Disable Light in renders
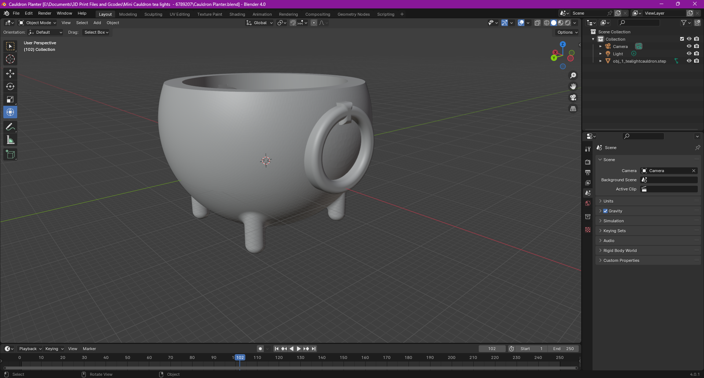Viewport: 704px width, 378px height. tap(696, 53)
